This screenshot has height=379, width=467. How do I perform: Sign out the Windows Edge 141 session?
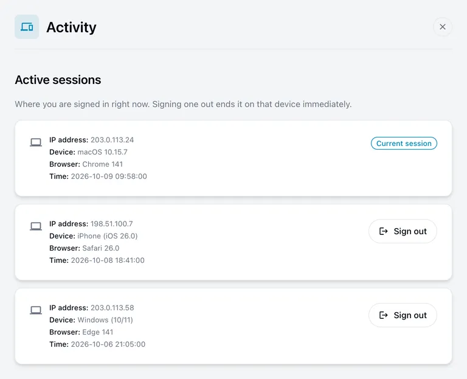point(403,315)
